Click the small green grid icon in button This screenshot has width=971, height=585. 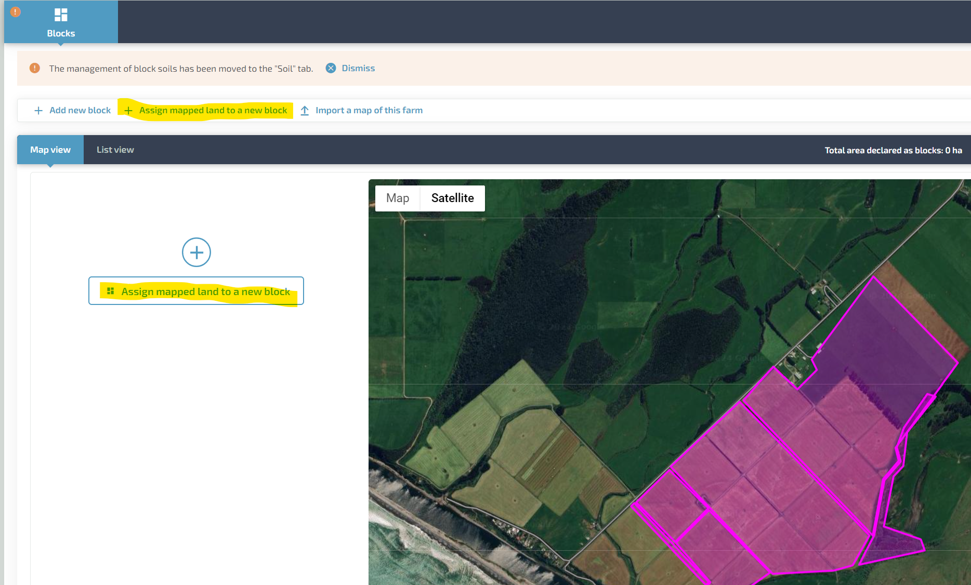click(110, 291)
